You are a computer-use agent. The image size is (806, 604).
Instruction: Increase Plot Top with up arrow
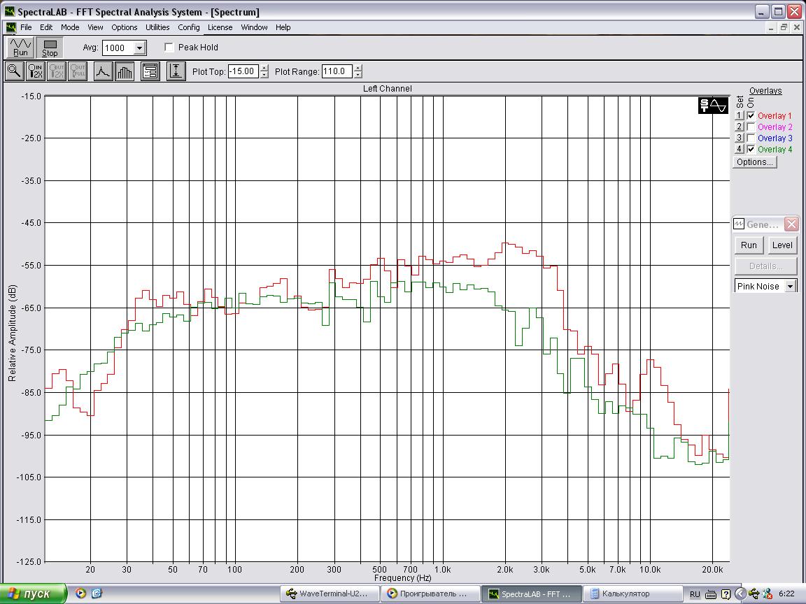click(x=264, y=68)
